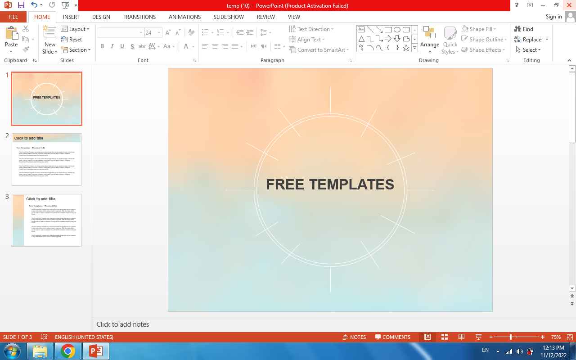Start Slide Show from status bar icon

pos(478,337)
